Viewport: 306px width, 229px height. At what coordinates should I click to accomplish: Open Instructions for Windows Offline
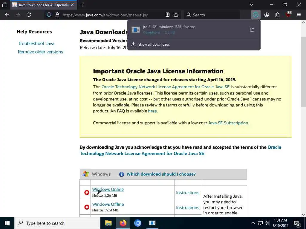(x=188, y=208)
